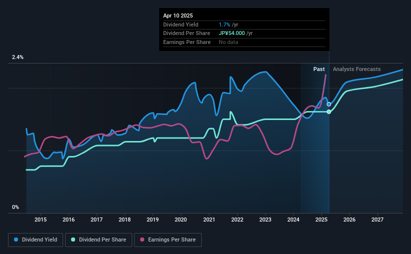Select the 2015 label on the time axis
The width and height of the screenshot is (411, 254).
(41, 219)
